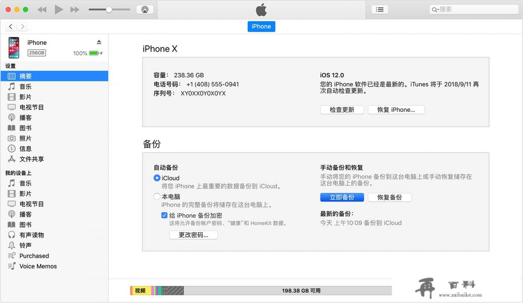The image size is (523, 303).
Task: Open 影片 under 我的设备上
Action: pos(54,194)
